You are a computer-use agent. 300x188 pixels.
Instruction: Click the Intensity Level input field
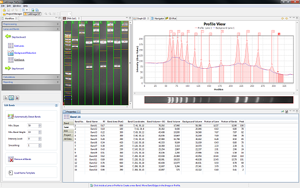(32, 139)
